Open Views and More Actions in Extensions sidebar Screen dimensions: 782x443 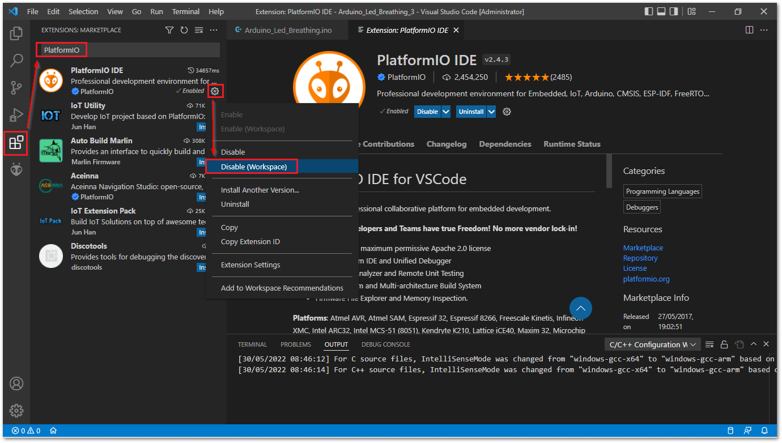coord(214,30)
